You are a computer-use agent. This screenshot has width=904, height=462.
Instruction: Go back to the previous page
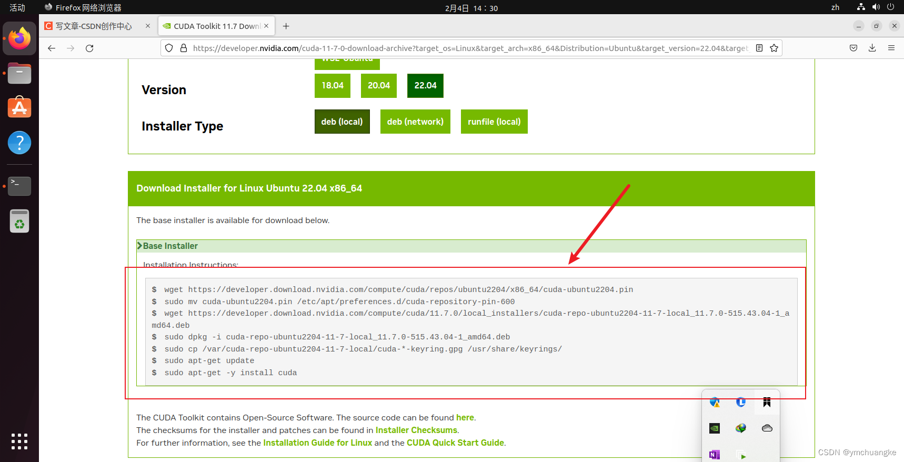52,48
